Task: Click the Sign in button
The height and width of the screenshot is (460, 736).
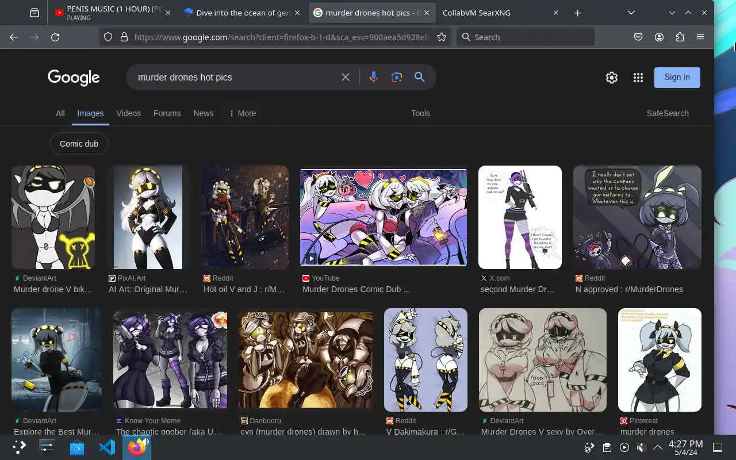Action: (x=677, y=78)
